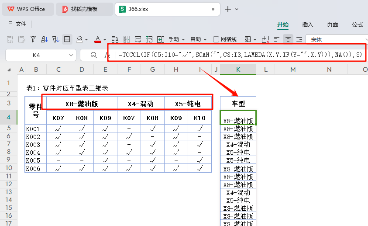Click cell K006 in the table

[x=36, y=168]
